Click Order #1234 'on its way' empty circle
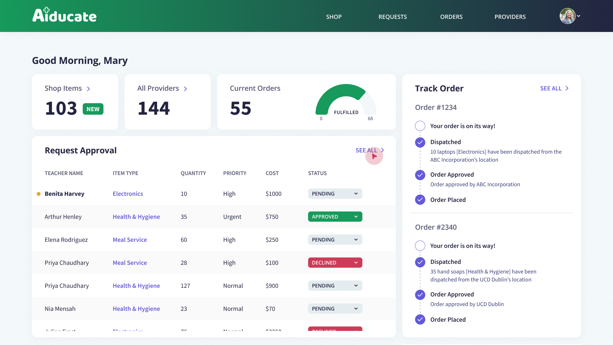Screen dimensions: 613x345 420,126
